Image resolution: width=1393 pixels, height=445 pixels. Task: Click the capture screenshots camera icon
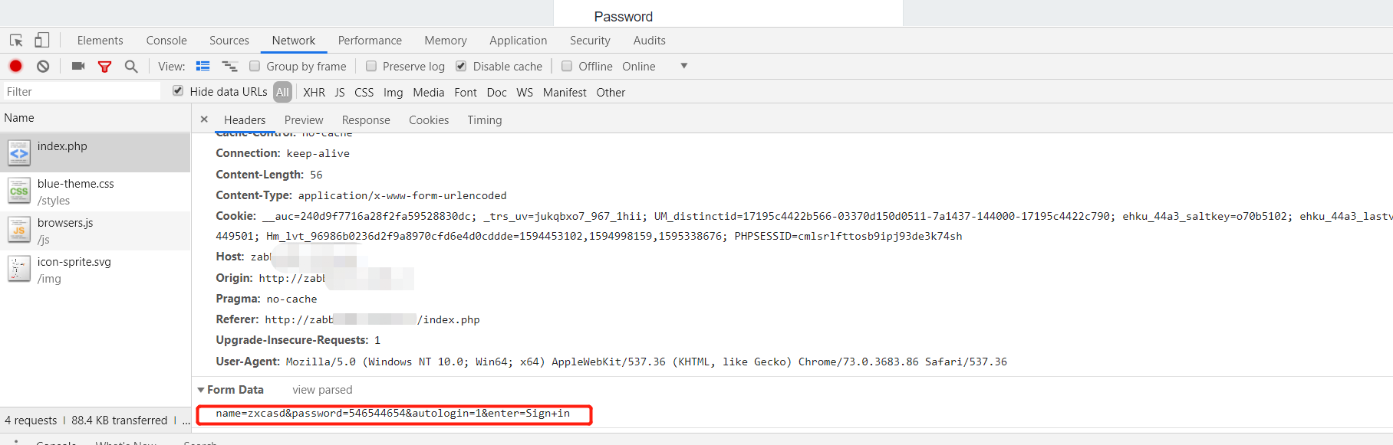point(78,67)
